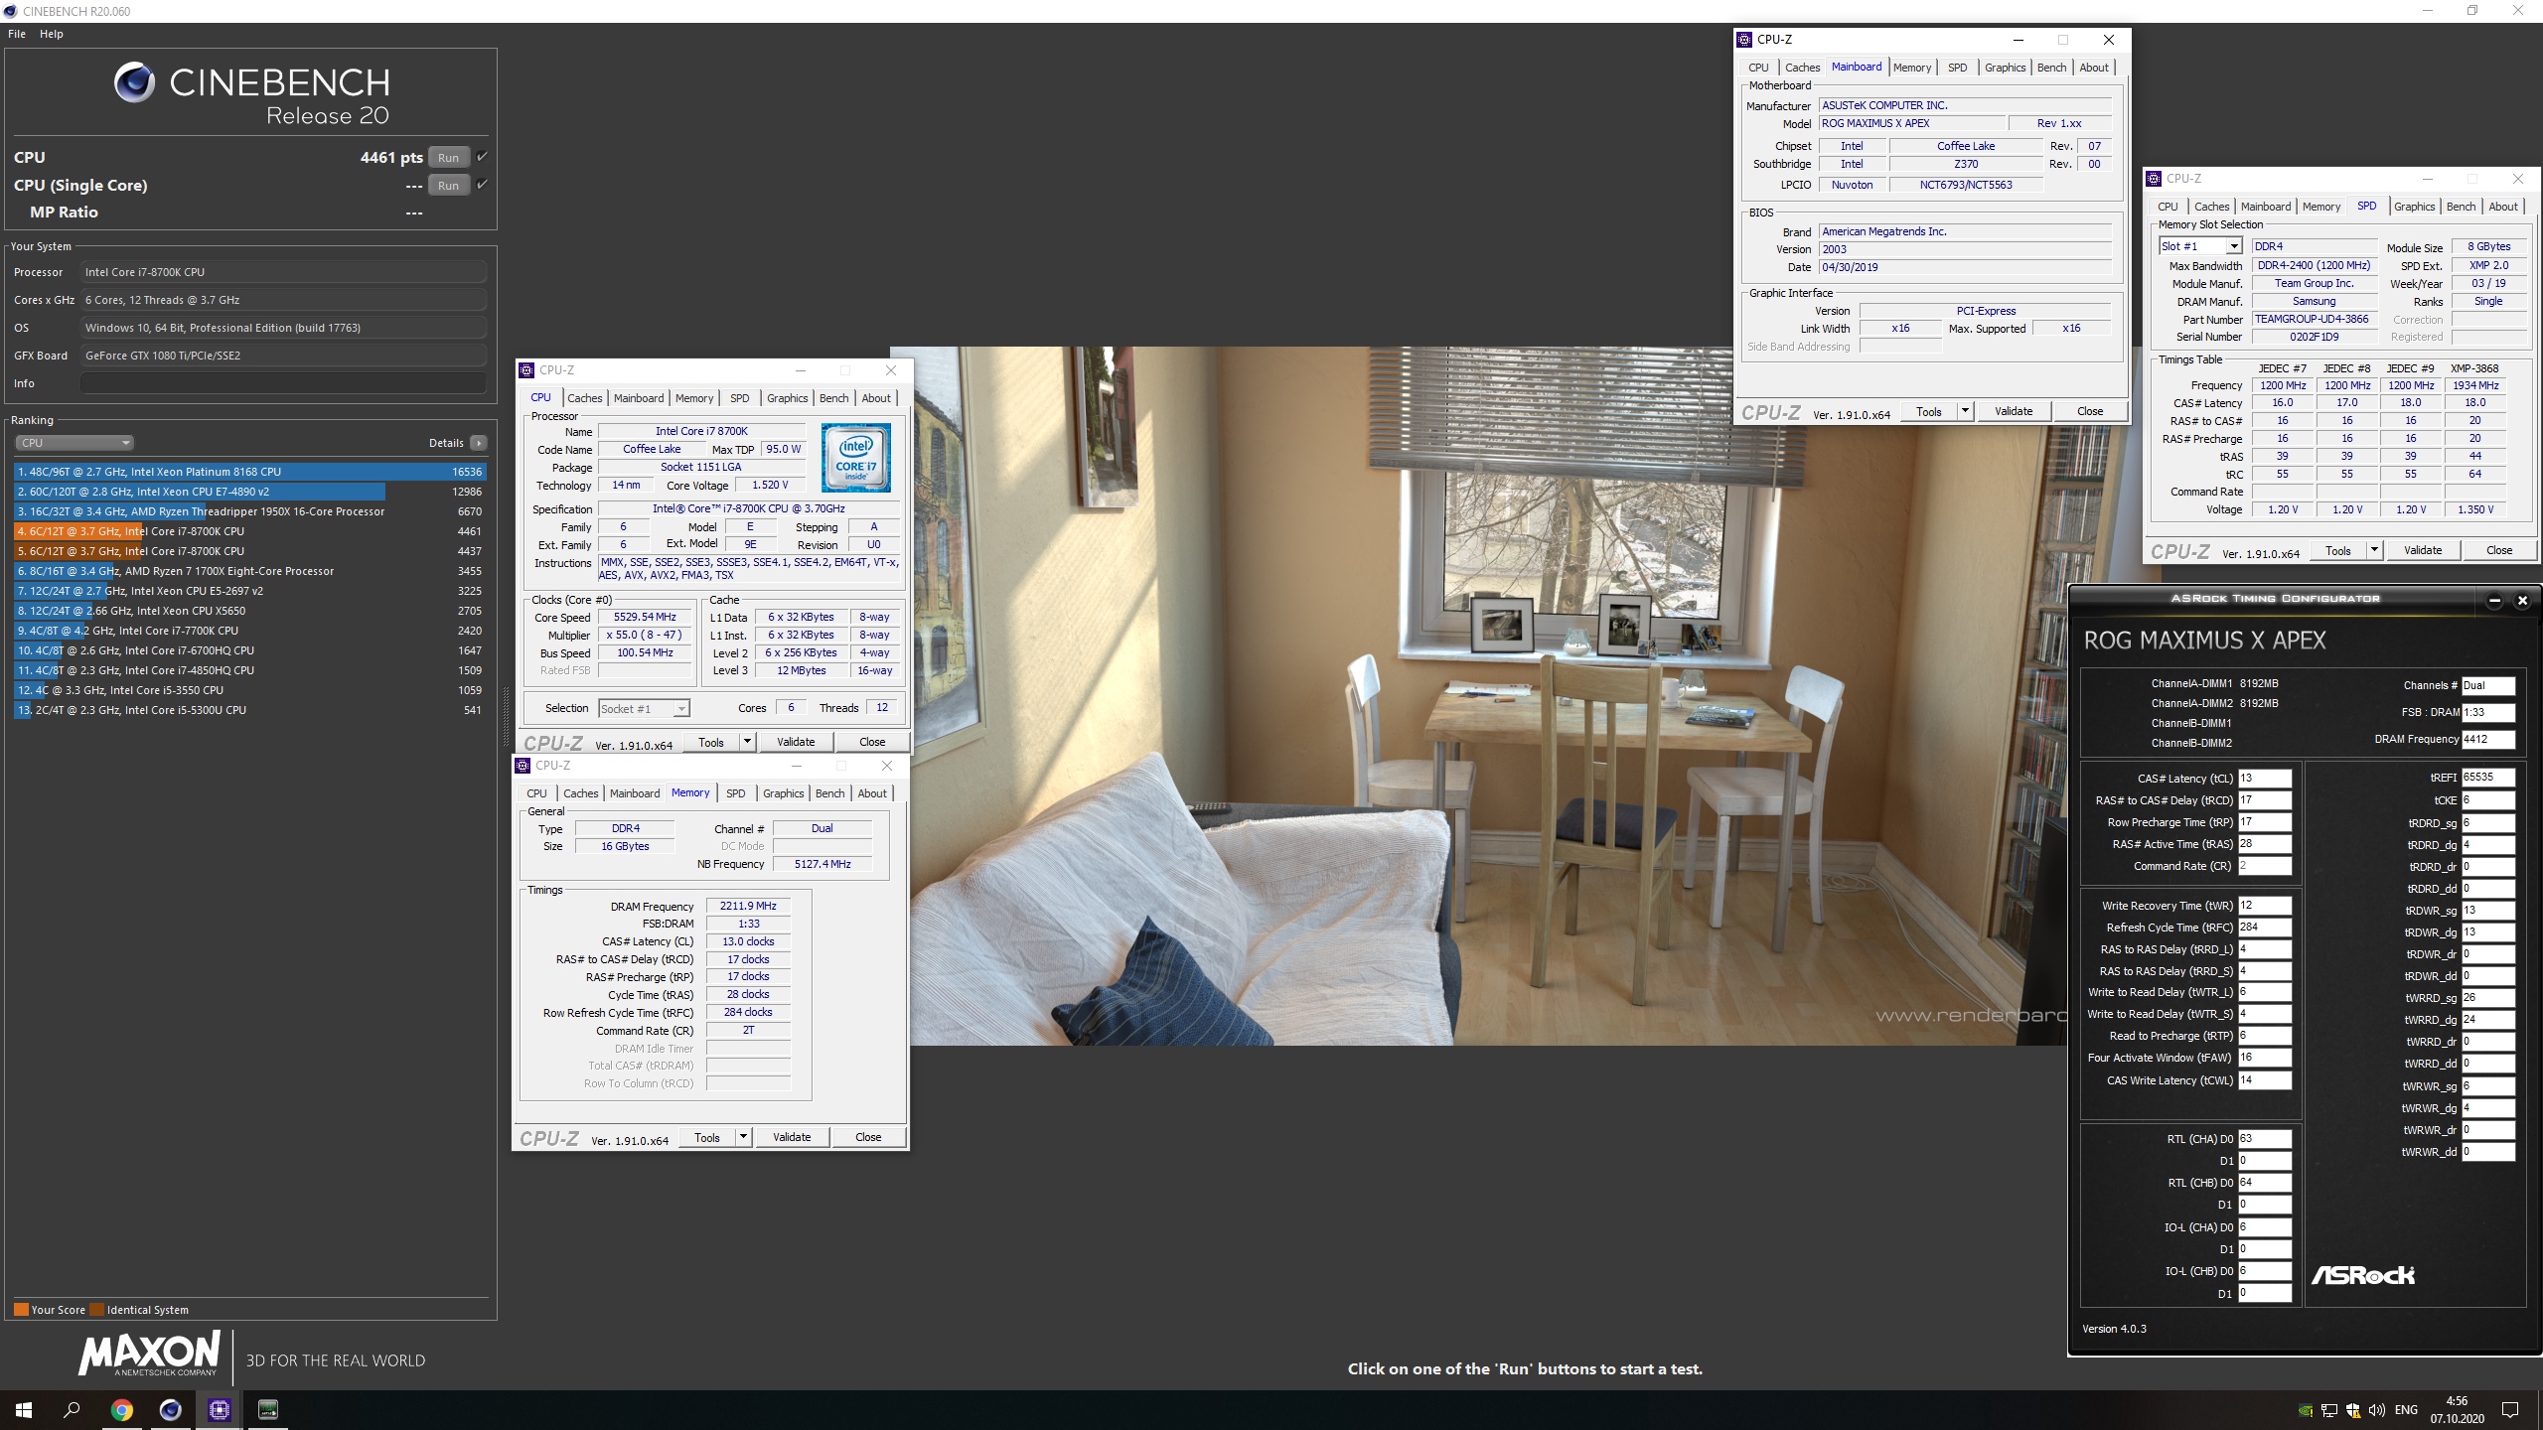Minimize the ASRock Timing Configurator

pos(2494,600)
